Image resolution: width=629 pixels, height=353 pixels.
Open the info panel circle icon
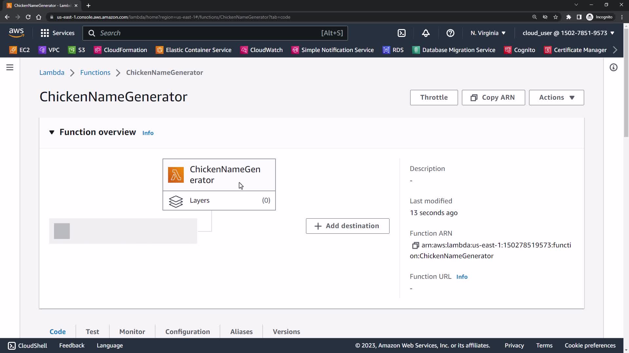tap(613, 67)
